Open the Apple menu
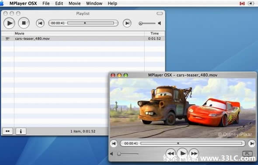Image resolution: width=258 pixels, height=165 pixels. pyautogui.click(x=2, y=3)
